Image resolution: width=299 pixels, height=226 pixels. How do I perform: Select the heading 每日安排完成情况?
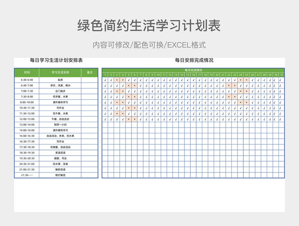coord(194,60)
